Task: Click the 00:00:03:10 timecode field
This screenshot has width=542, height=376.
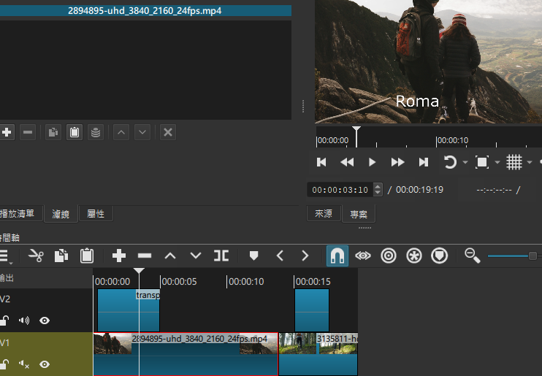Action: (340, 190)
